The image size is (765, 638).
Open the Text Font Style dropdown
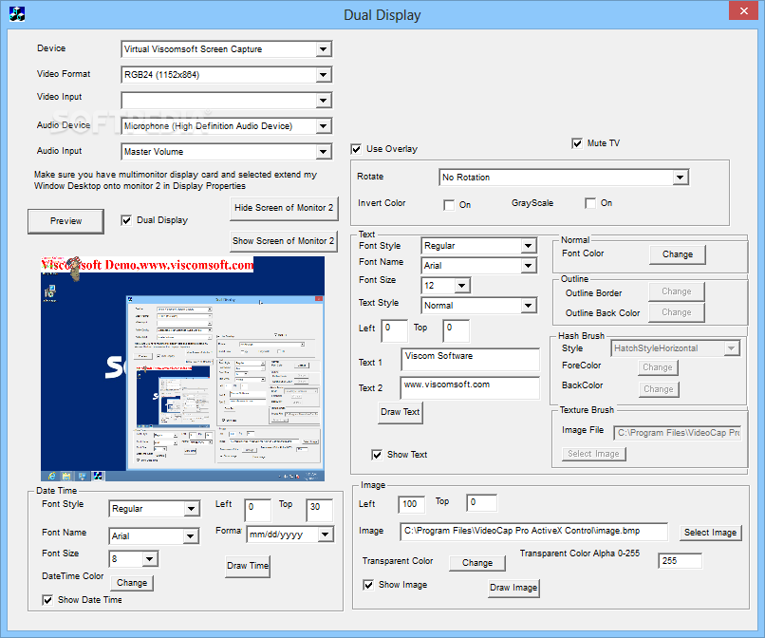528,246
